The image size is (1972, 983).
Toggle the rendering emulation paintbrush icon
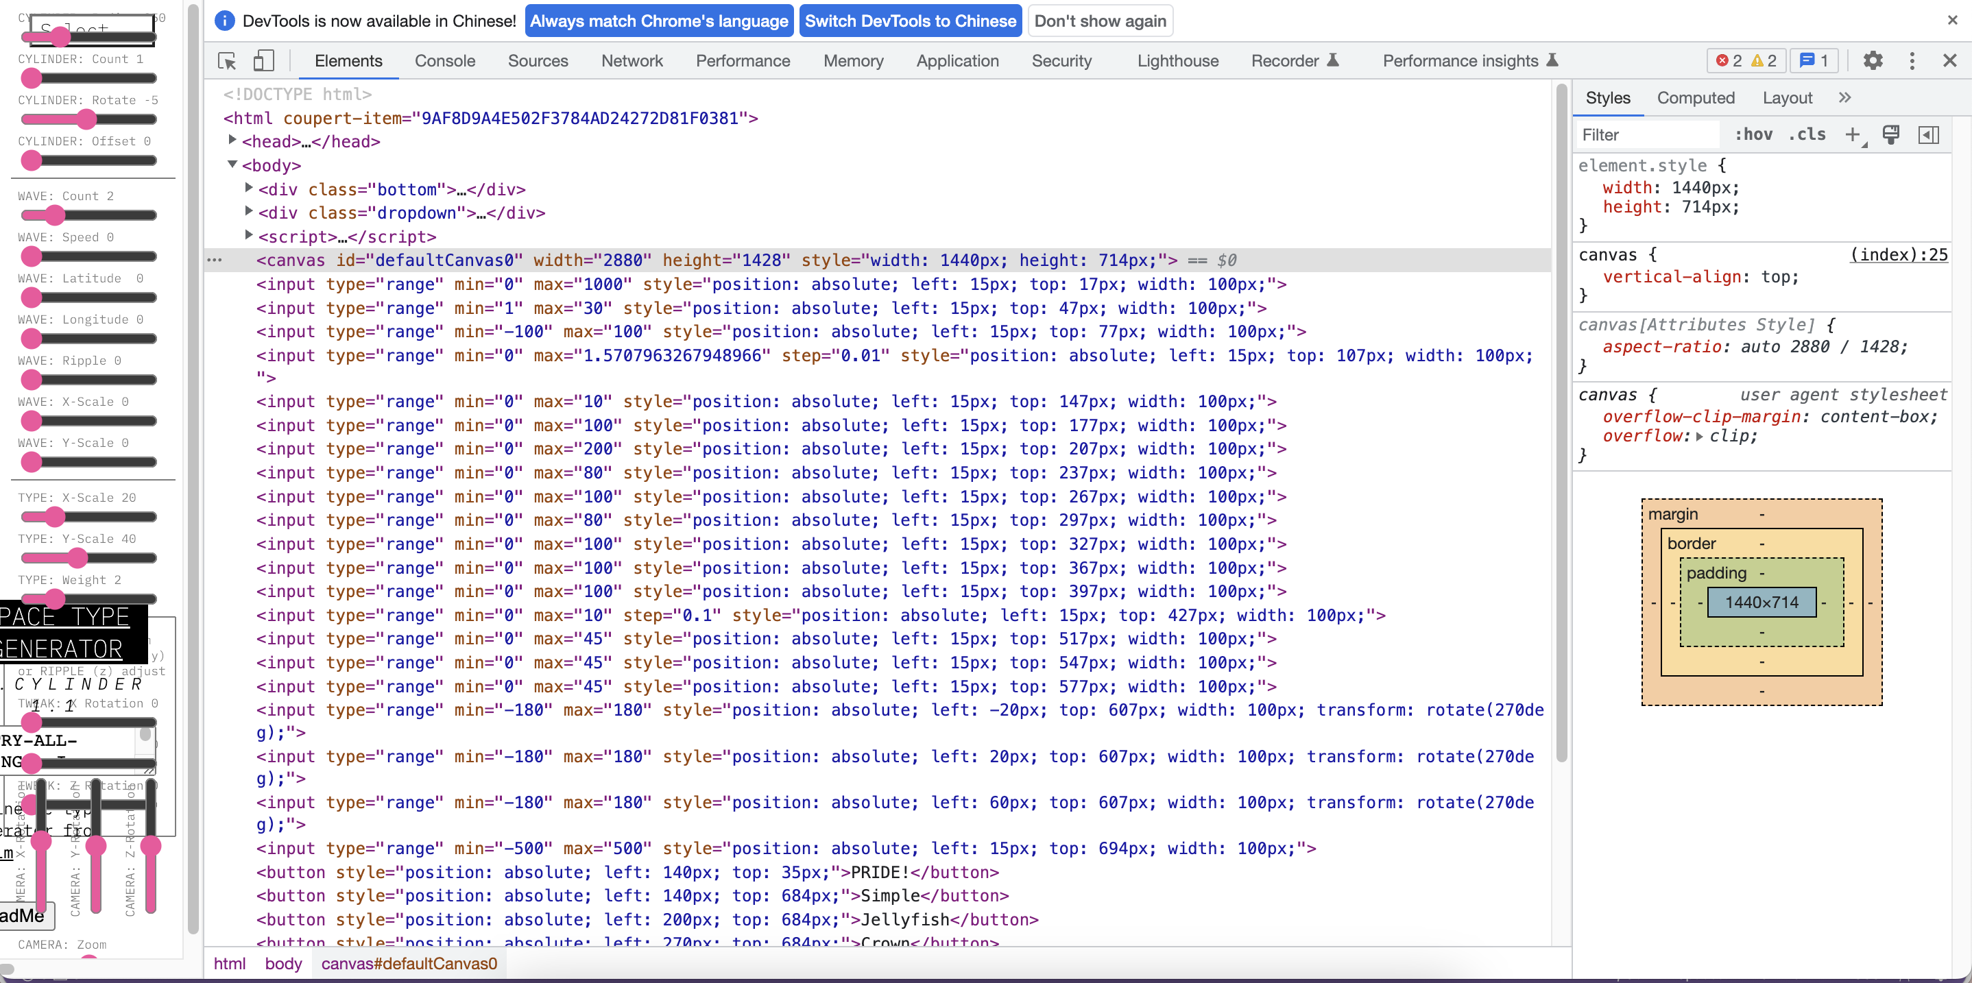[1891, 136]
